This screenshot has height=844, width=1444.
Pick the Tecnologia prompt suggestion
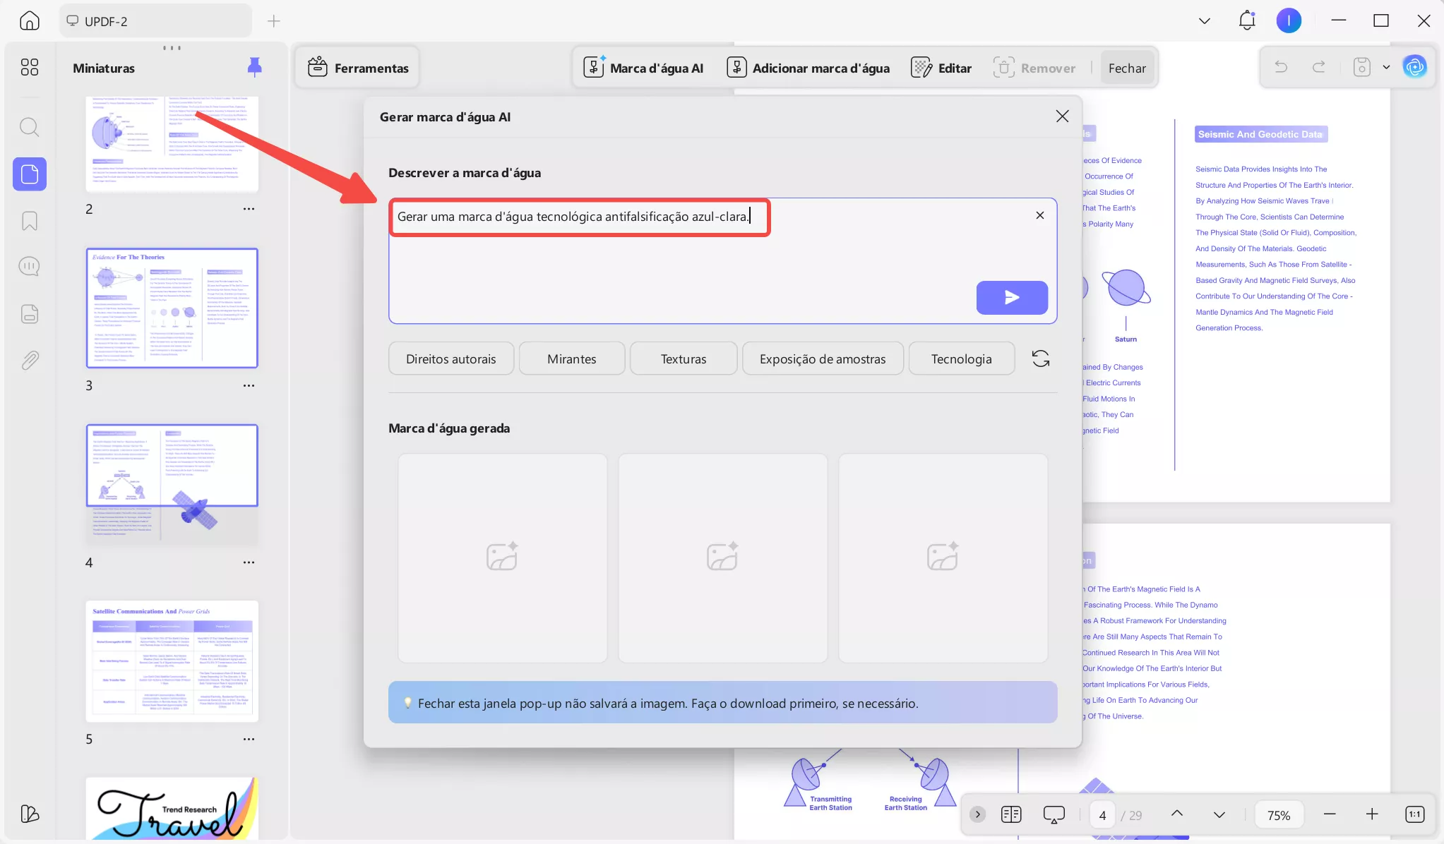click(x=961, y=358)
